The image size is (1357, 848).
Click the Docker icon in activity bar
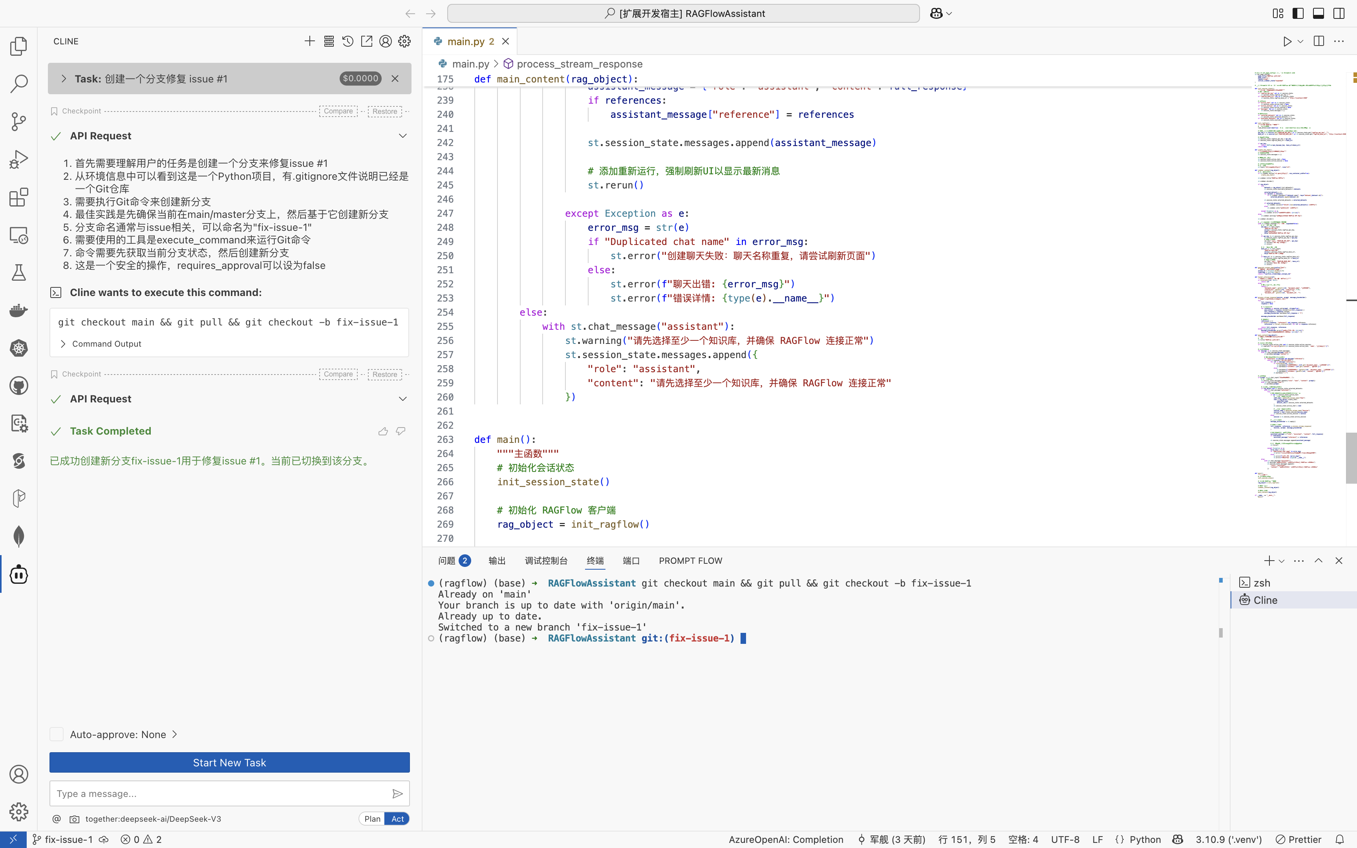point(18,310)
